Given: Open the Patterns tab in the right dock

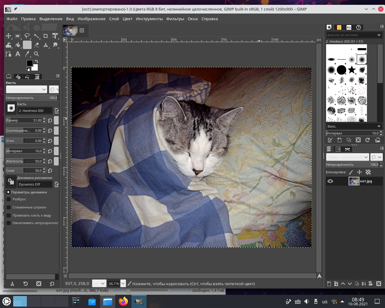Looking at the screenshot, I should (x=339, y=27).
